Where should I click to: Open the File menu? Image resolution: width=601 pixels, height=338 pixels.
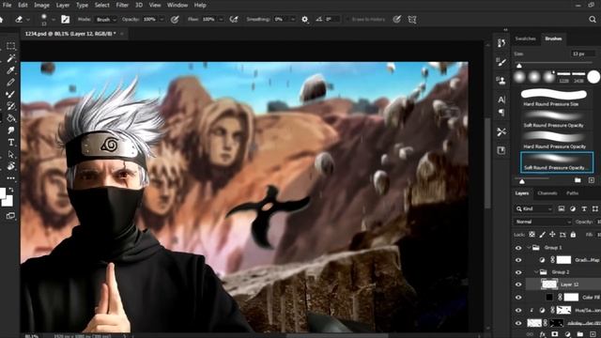click(x=7, y=5)
